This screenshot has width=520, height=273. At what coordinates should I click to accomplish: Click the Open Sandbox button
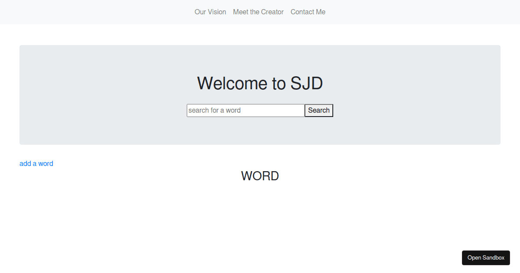[486, 258]
